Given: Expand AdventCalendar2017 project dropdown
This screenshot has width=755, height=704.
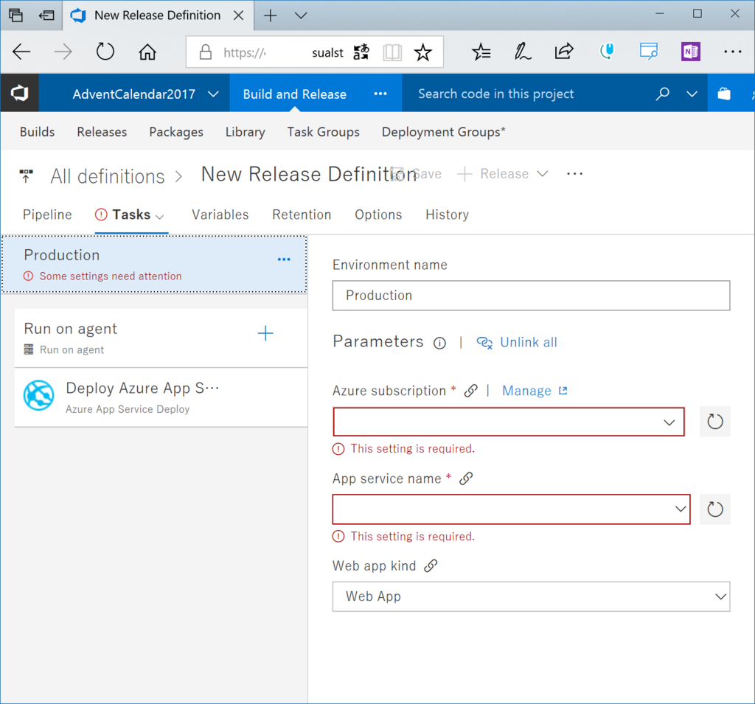Looking at the screenshot, I should point(213,94).
